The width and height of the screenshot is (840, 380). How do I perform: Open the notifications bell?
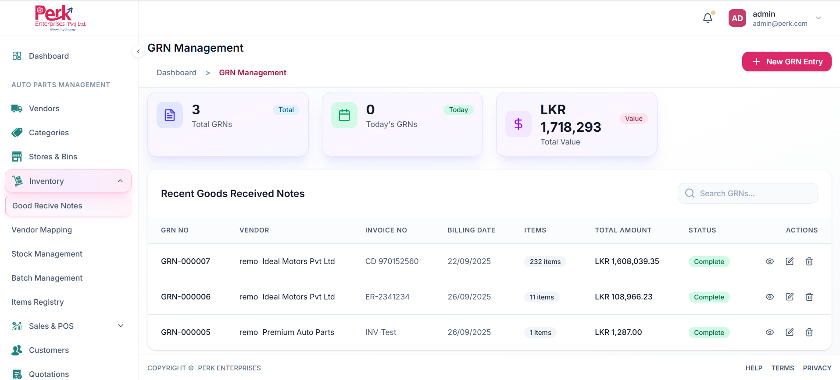708,18
